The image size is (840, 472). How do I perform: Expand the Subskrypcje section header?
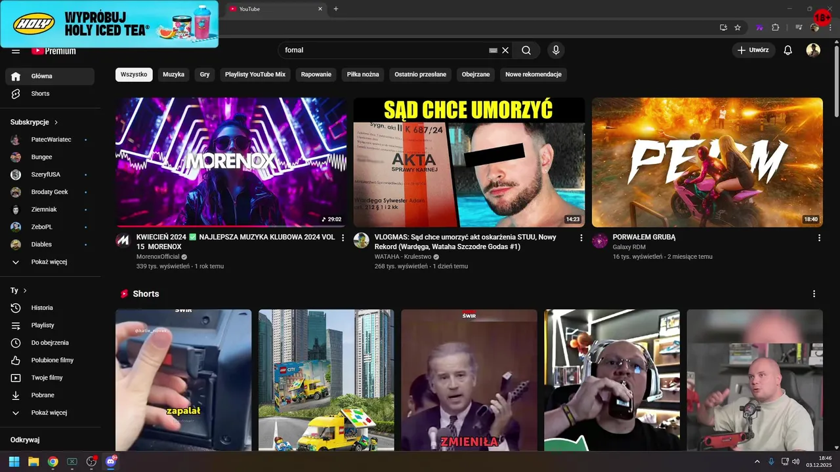pos(34,122)
